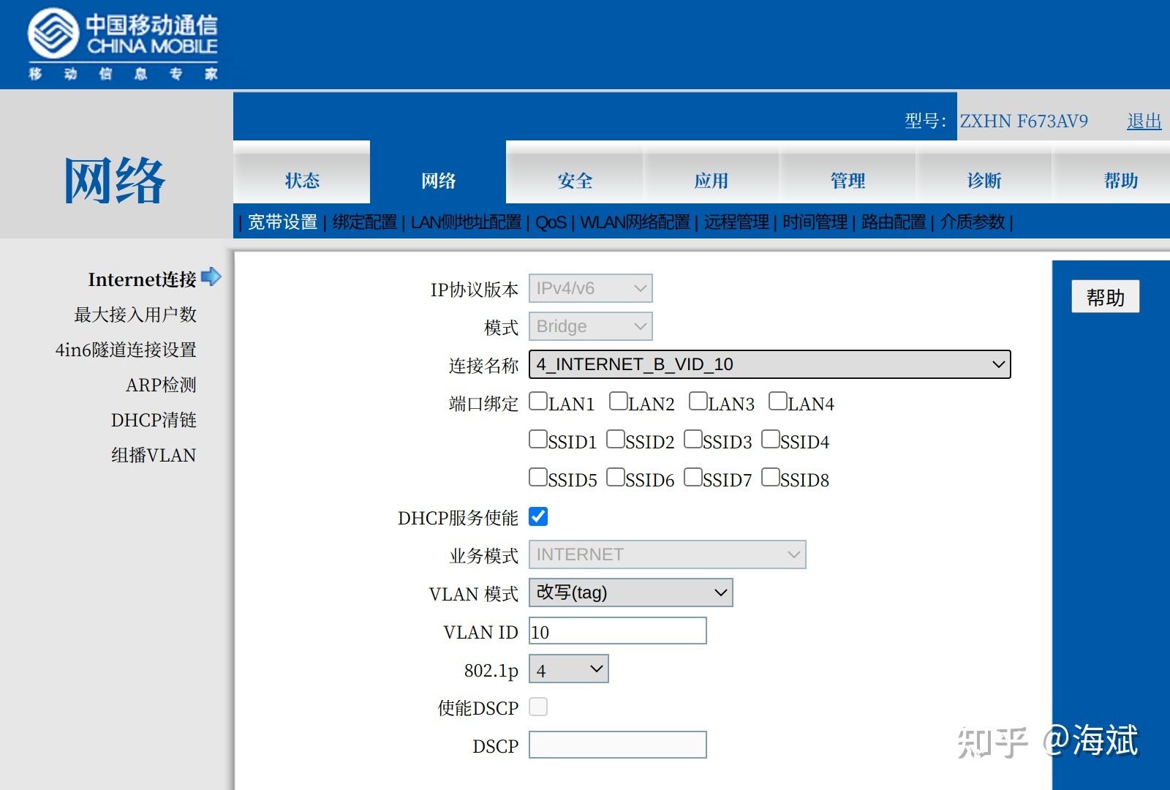Tick the SSID2 checkbox
The width and height of the screenshot is (1170, 790).
616,439
